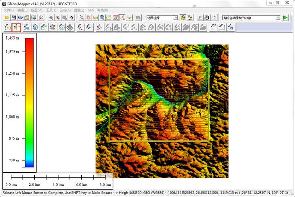Screen dimensions: 295x197
Task: Open the shader selection combo box
Action: [x=162, y=18]
